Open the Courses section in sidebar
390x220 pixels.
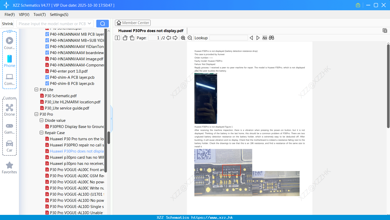(9, 43)
